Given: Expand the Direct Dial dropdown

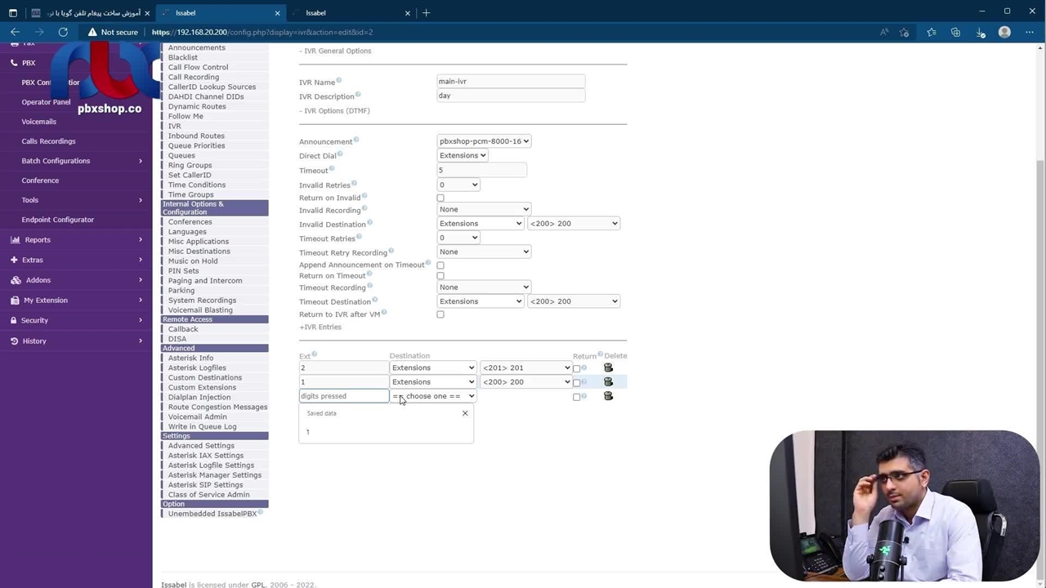Looking at the screenshot, I should point(463,155).
